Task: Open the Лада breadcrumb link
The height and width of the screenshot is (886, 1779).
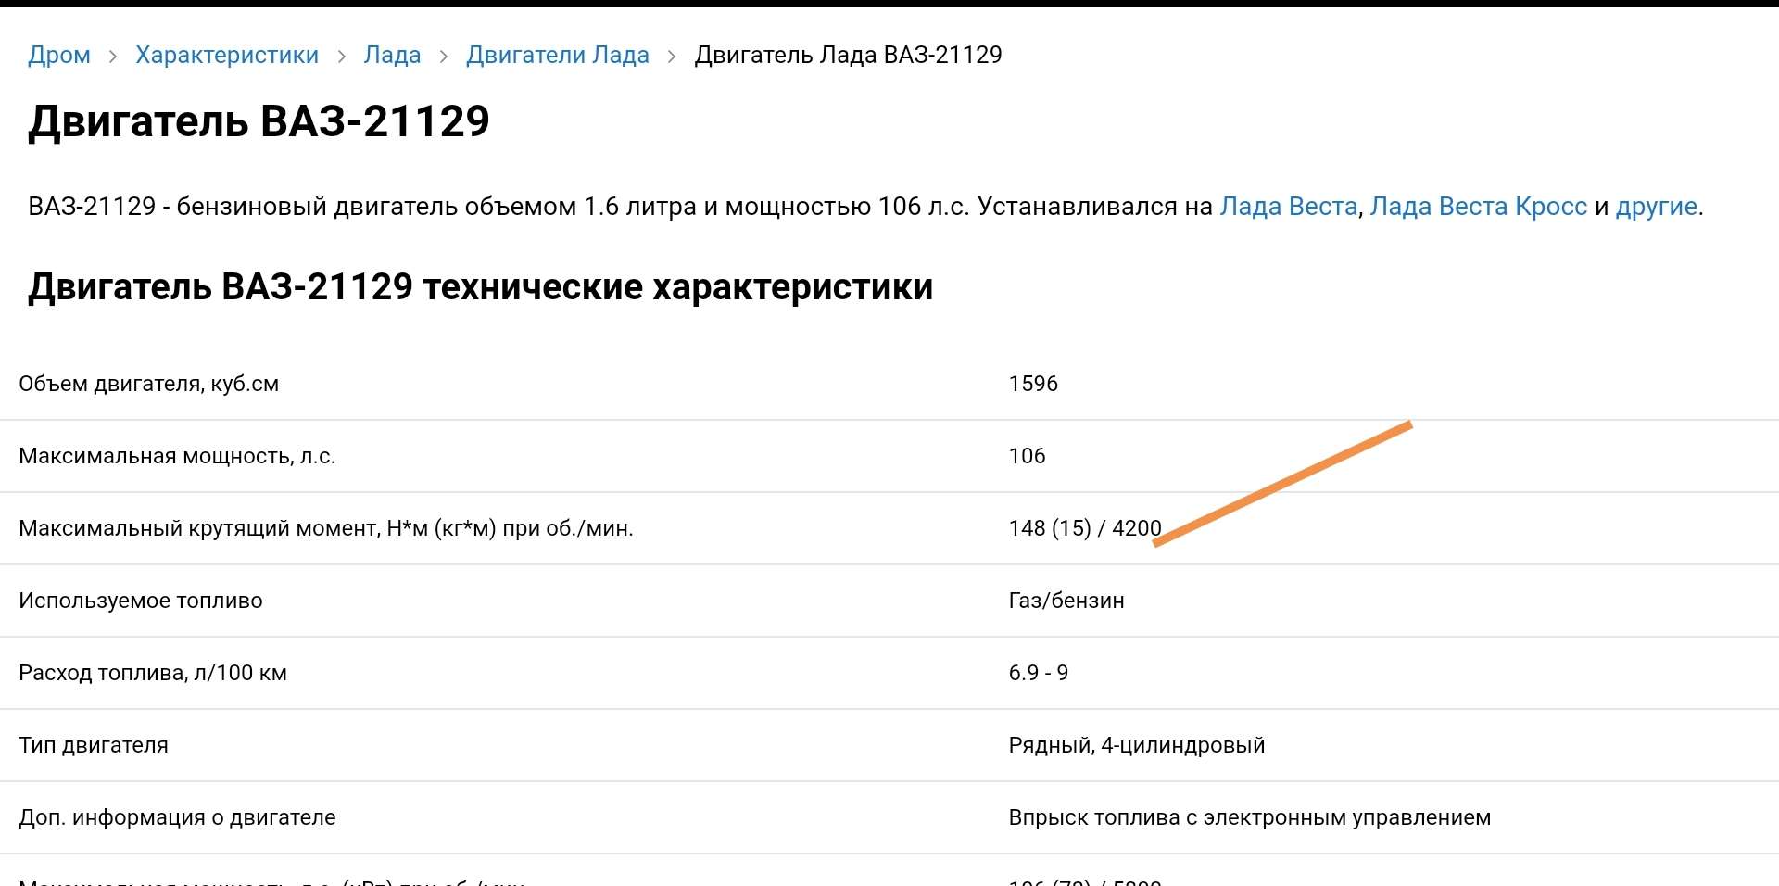Action: (x=392, y=55)
